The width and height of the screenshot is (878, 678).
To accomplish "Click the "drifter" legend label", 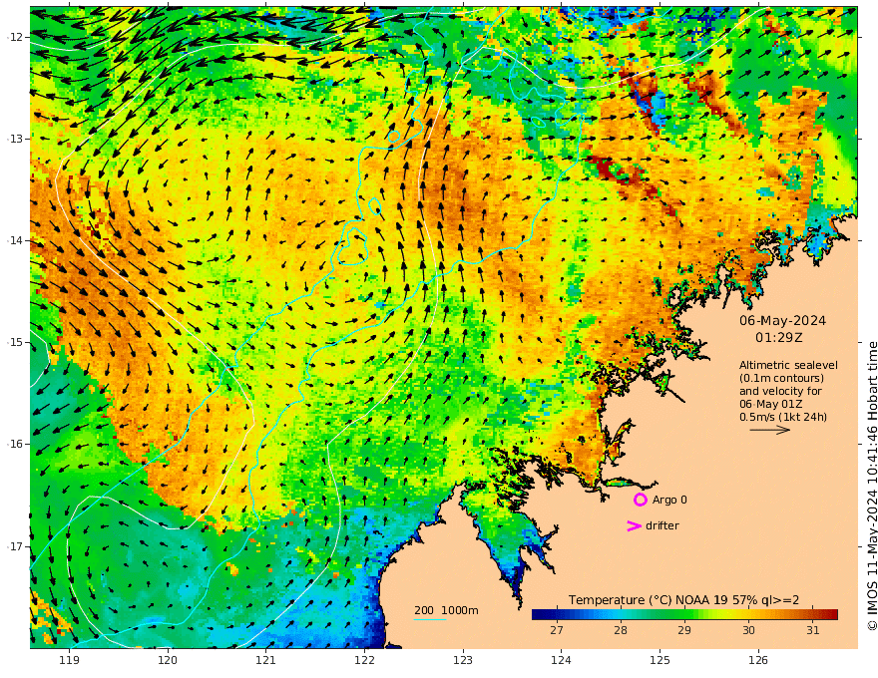I will [661, 525].
